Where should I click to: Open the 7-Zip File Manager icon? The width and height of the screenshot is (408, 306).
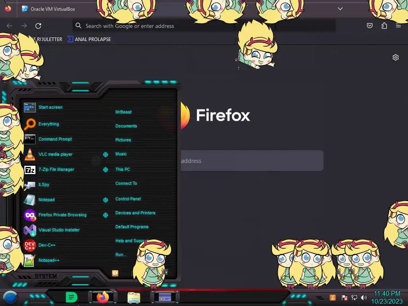point(29,170)
